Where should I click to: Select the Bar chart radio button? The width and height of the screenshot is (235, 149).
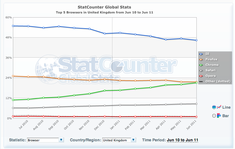[x=214, y=116]
